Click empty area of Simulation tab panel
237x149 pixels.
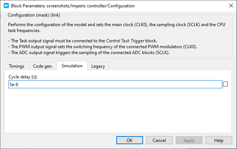click(117, 110)
